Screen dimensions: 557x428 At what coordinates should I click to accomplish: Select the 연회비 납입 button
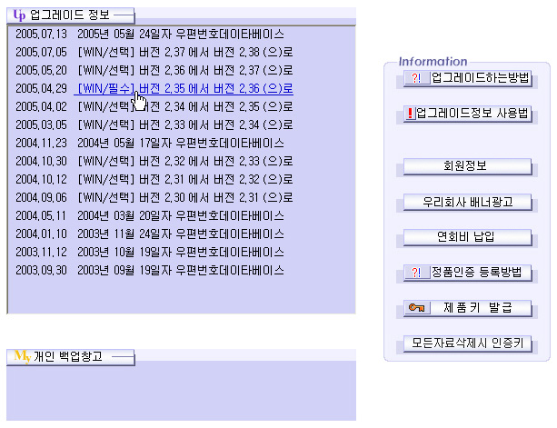tap(467, 237)
